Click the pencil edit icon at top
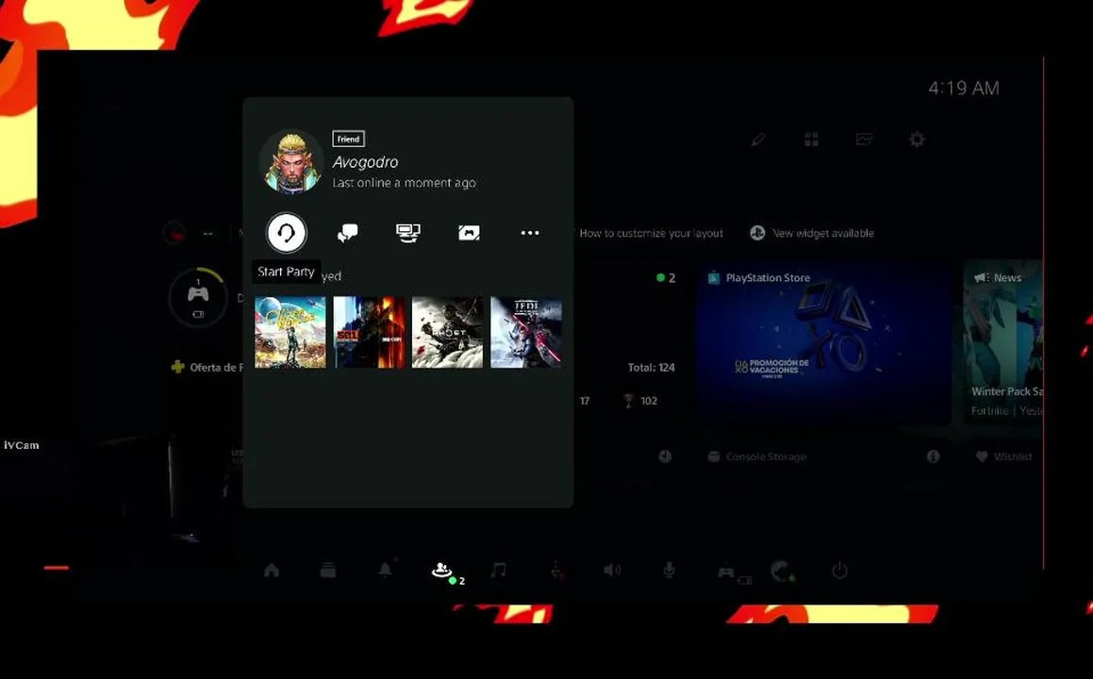This screenshot has width=1093, height=679. point(758,140)
